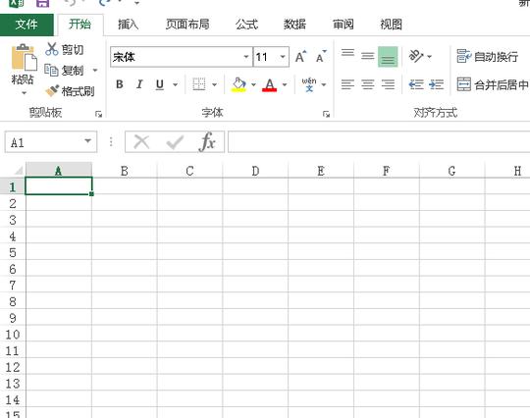
Task: Expand phonetic guide dropdown arrow
Action: [x=324, y=84]
